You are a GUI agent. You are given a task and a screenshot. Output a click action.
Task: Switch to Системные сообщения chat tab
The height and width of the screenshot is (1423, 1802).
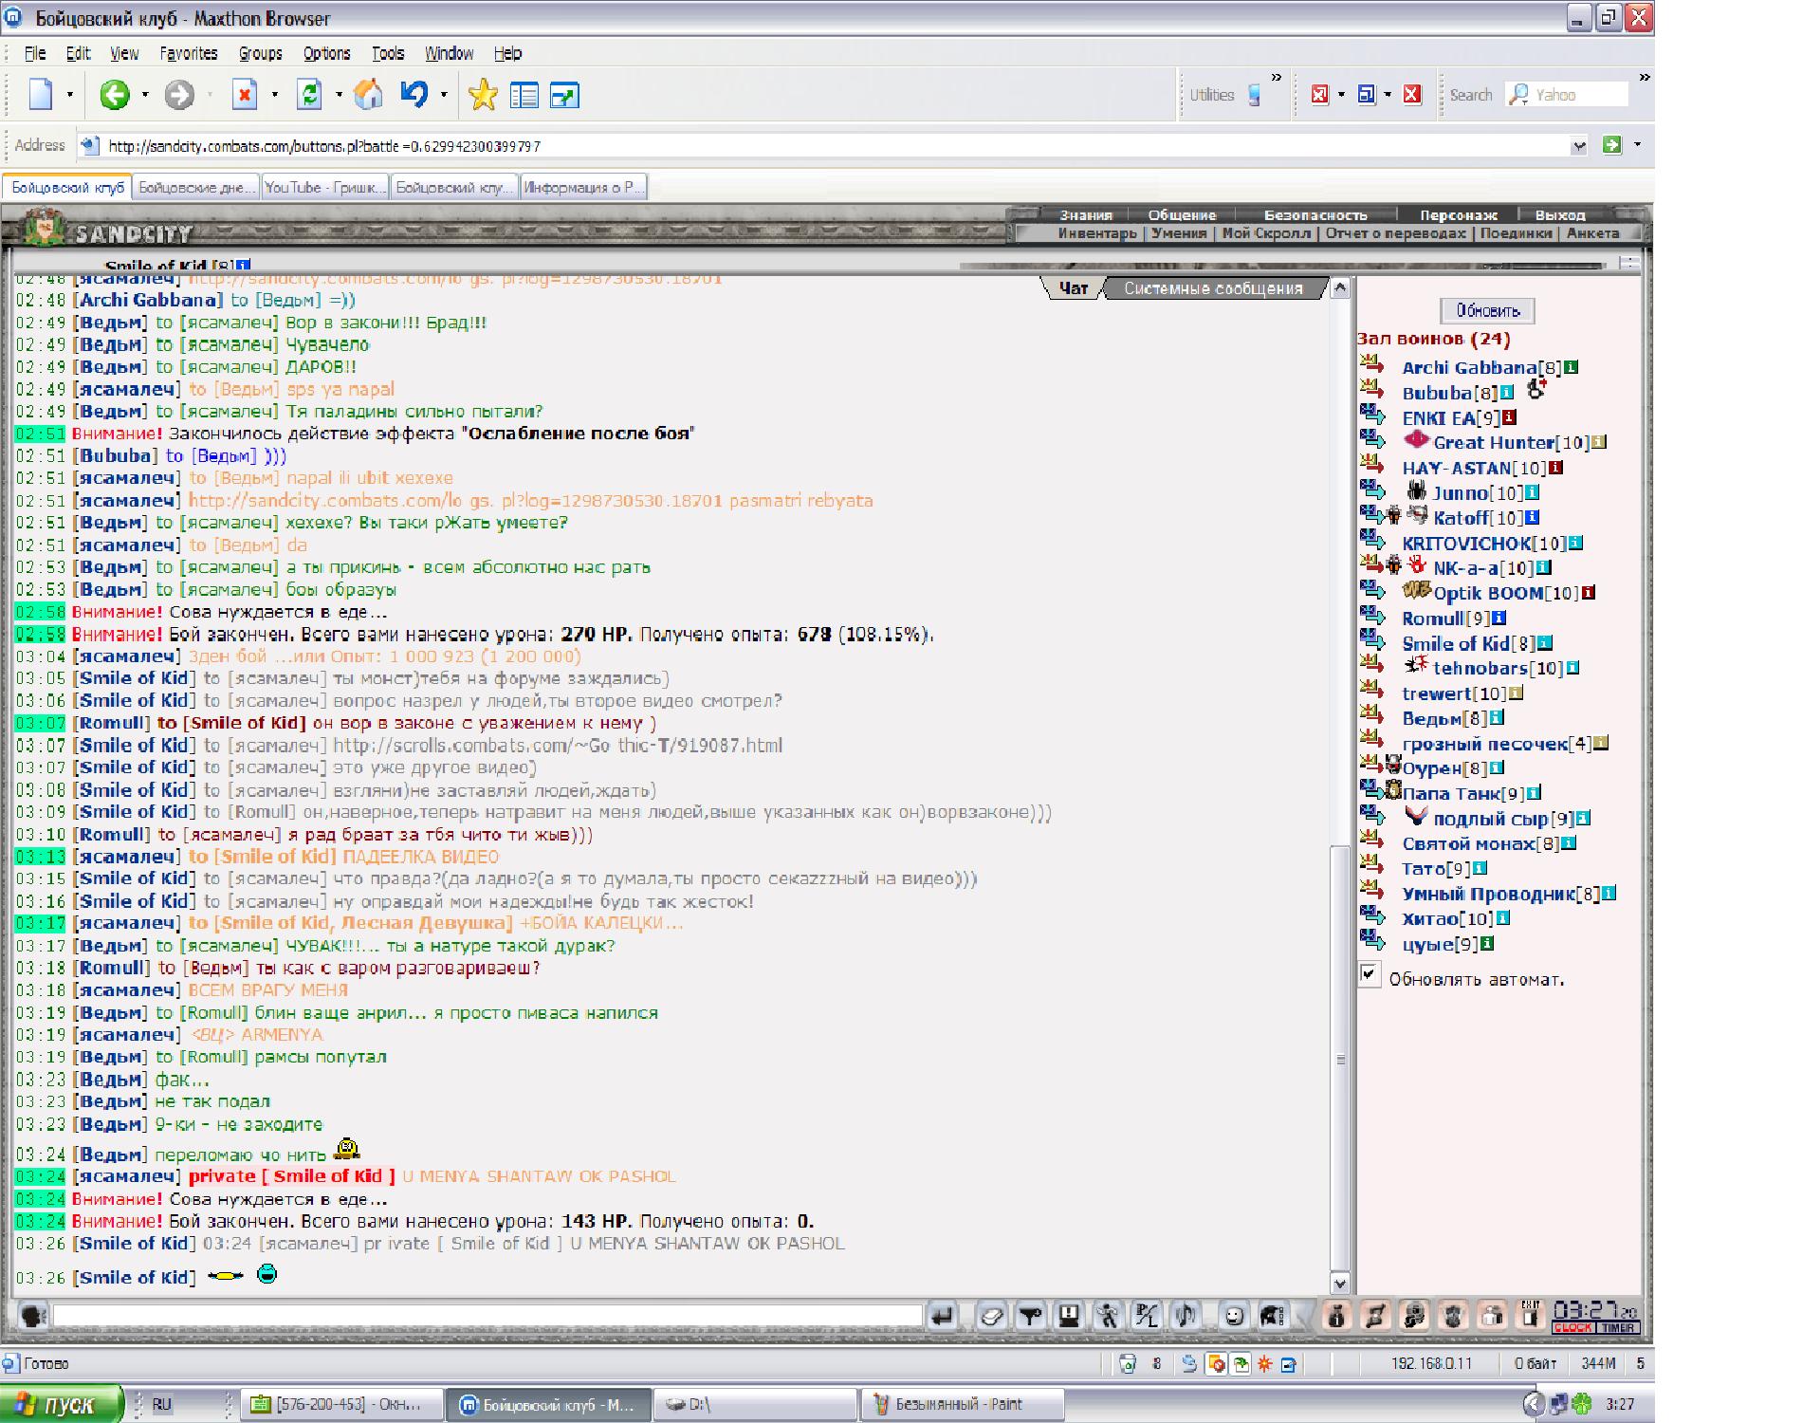(1213, 288)
